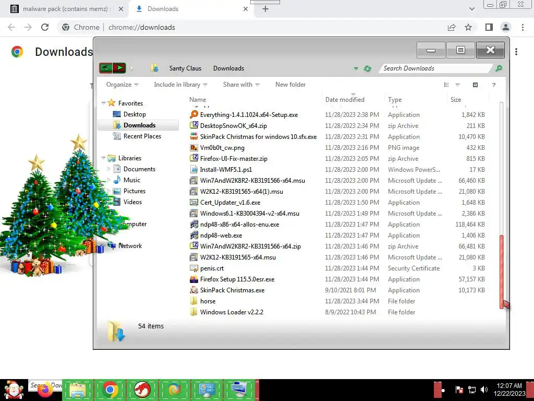Select the Everything-1.4.1.1024.x64-Setup.exe file icon
Viewport: 534px width, 401px height.
click(194, 114)
